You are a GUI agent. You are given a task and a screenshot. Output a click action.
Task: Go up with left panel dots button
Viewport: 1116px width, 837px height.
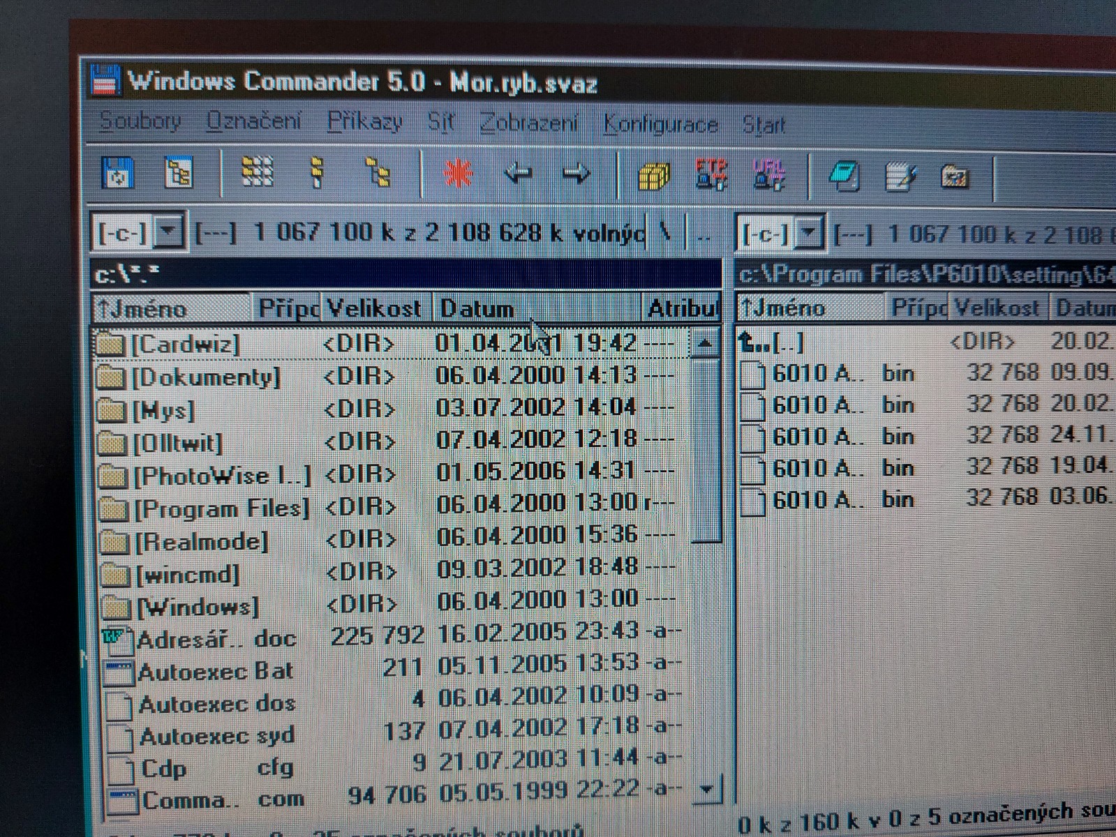[x=705, y=233]
